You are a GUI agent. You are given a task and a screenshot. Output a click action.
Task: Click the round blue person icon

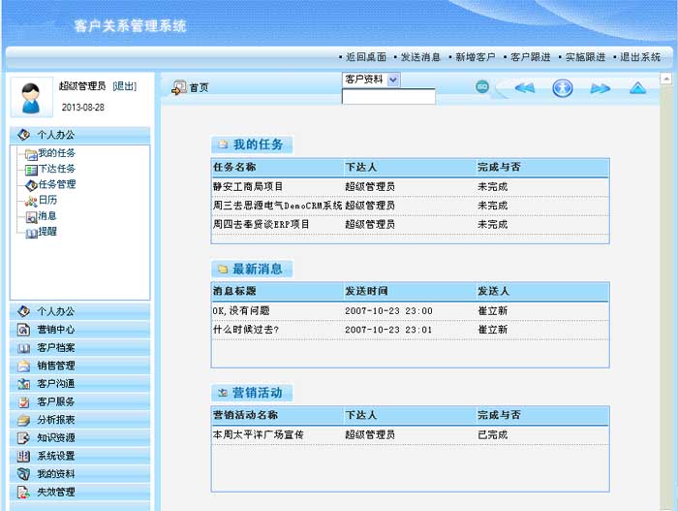(563, 88)
